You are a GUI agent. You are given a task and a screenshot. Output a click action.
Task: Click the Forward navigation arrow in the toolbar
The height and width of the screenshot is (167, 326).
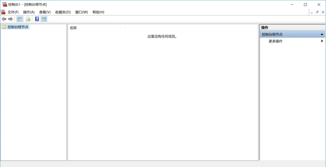point(10,19)
